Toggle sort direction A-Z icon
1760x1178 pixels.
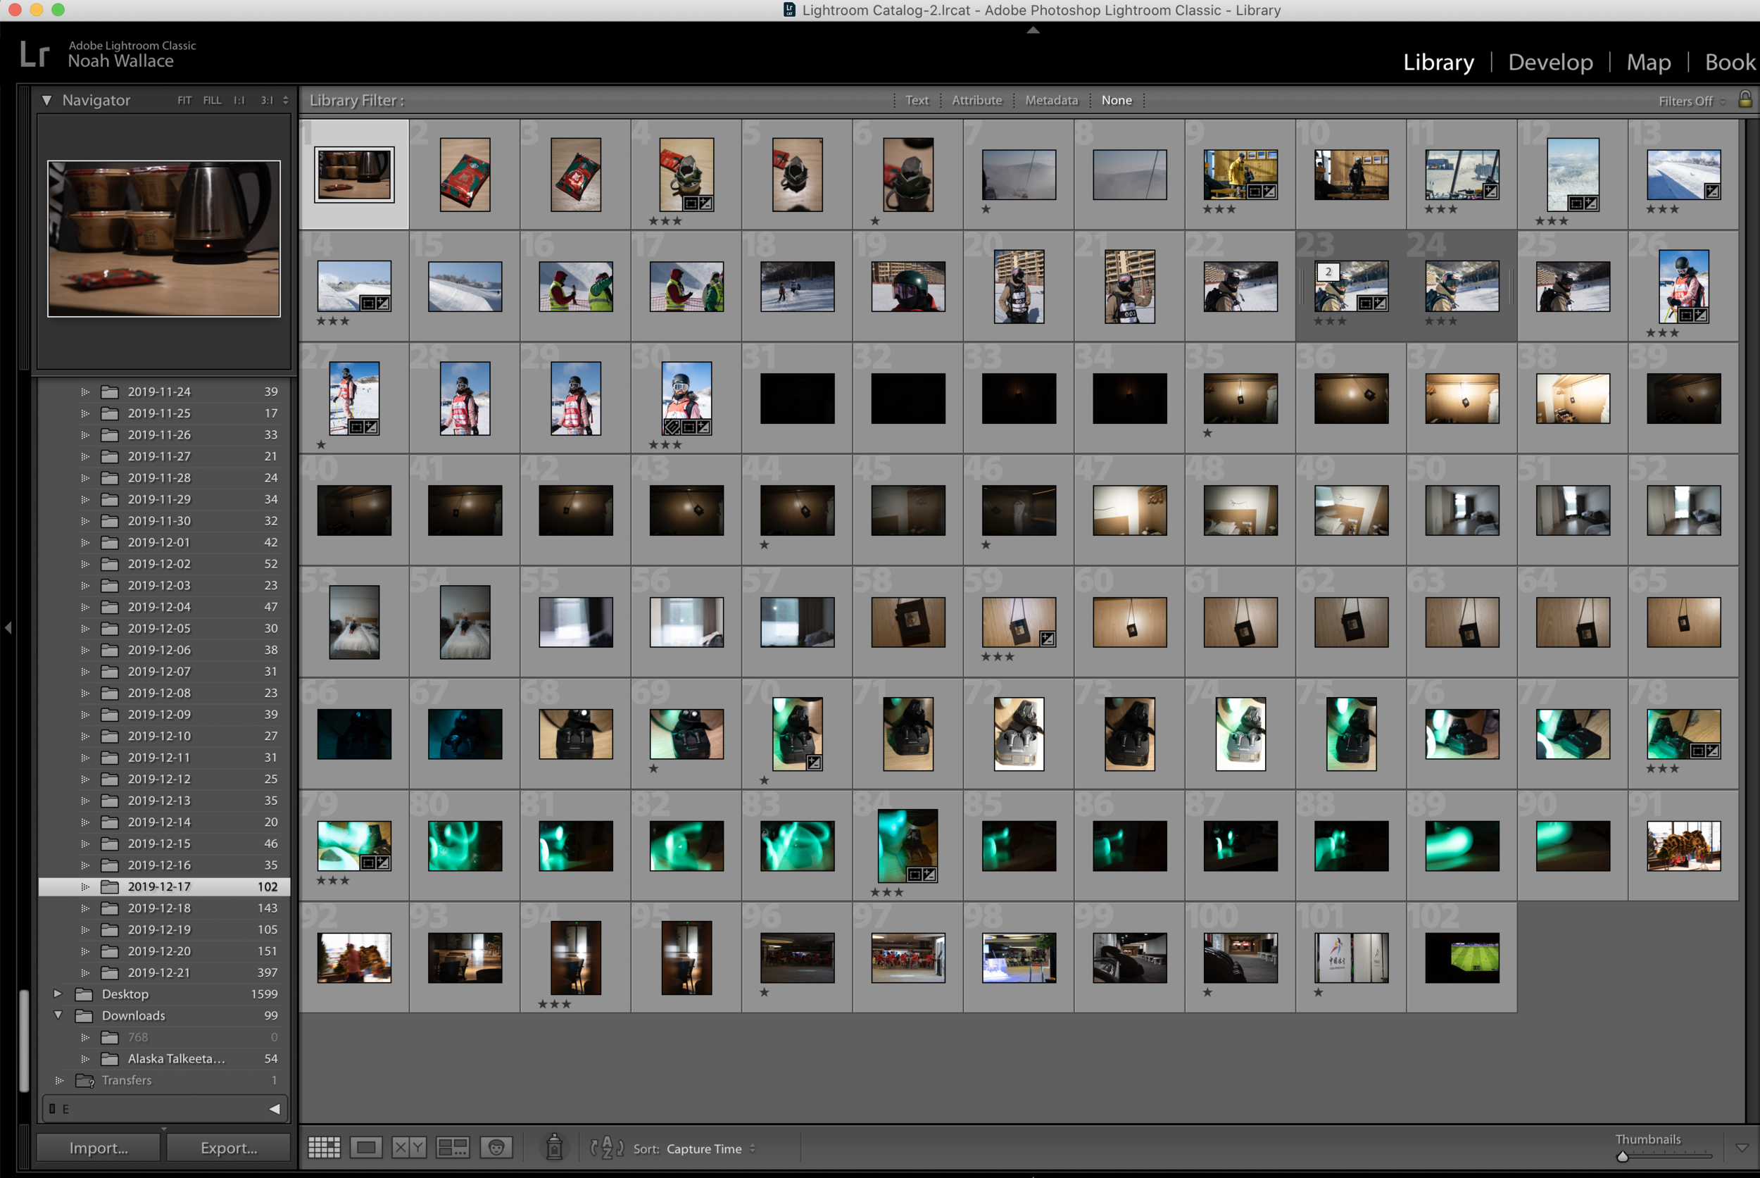[607, 1147]
